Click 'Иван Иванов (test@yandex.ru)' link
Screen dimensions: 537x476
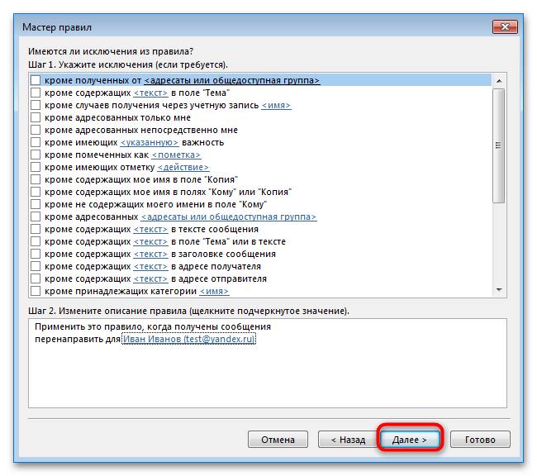pyautogui.click(x=188, y=339)
